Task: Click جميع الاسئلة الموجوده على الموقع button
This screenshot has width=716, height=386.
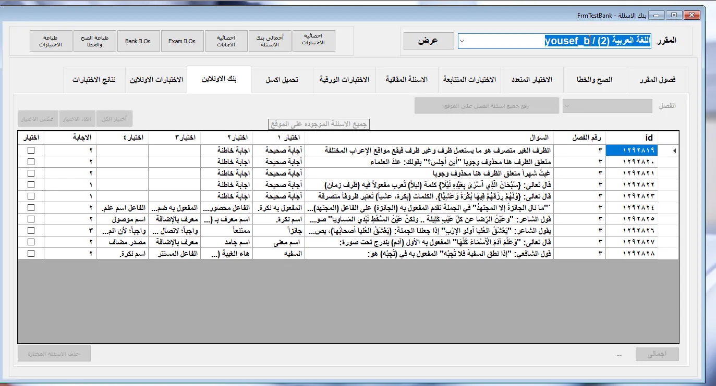Action: tap(319, 124)
